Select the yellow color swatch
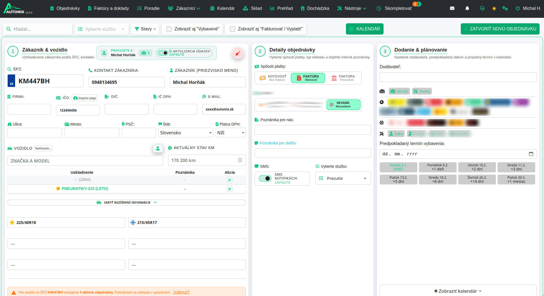Image resolution: width=544 pixels, height=296 pixels. coord(396,102)
